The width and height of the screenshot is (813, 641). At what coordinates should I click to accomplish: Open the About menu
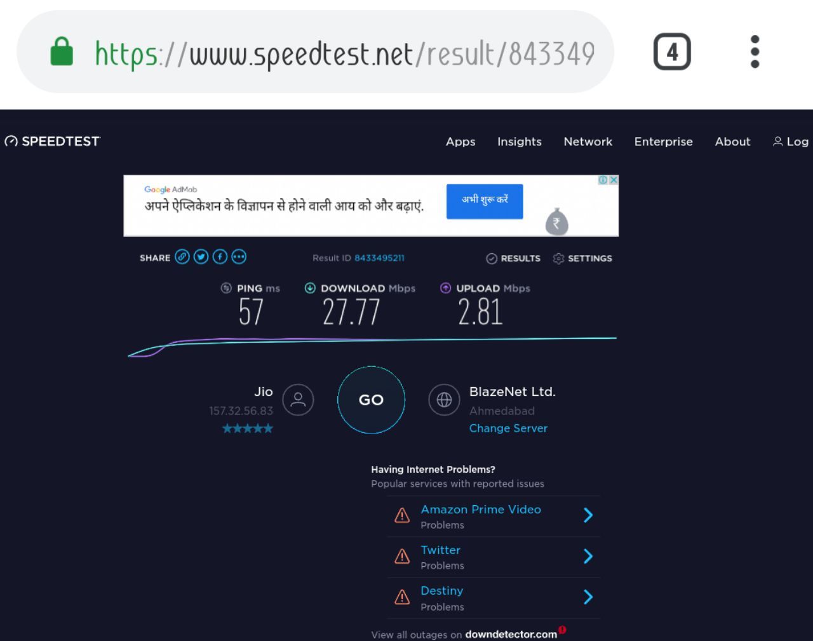coord(732,142)
